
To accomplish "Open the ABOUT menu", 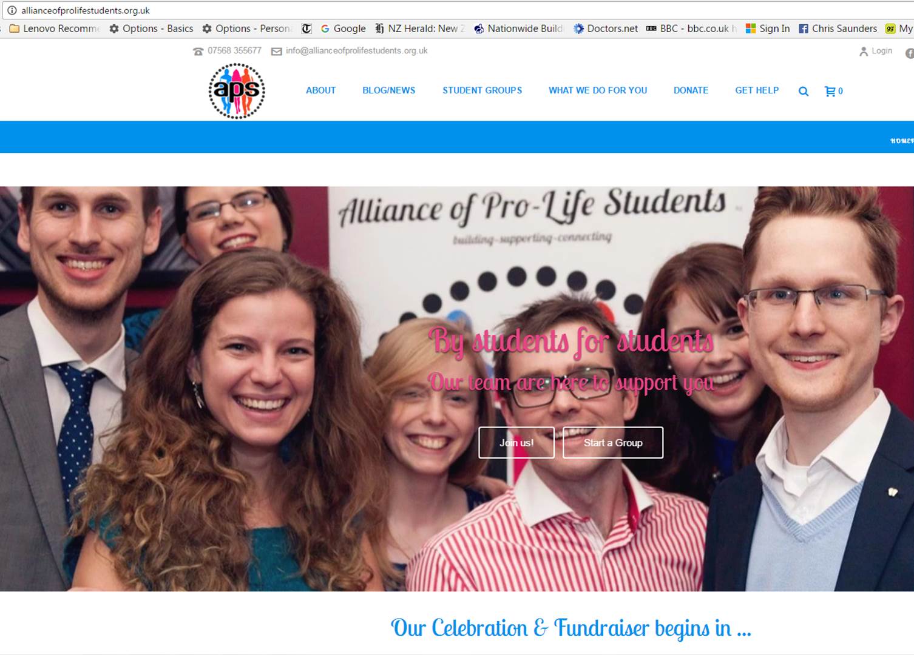I will [320, 90].
